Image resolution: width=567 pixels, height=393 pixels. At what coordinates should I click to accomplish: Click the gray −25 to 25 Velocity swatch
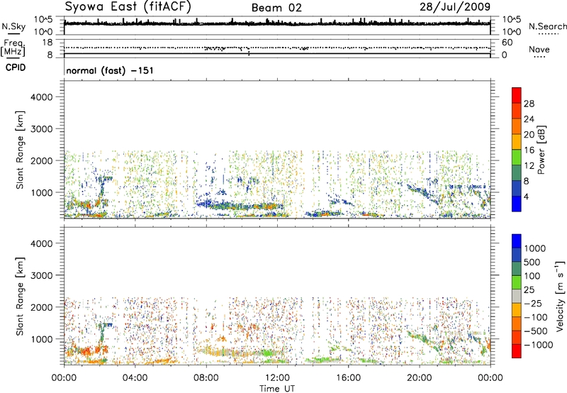[517, 296]
